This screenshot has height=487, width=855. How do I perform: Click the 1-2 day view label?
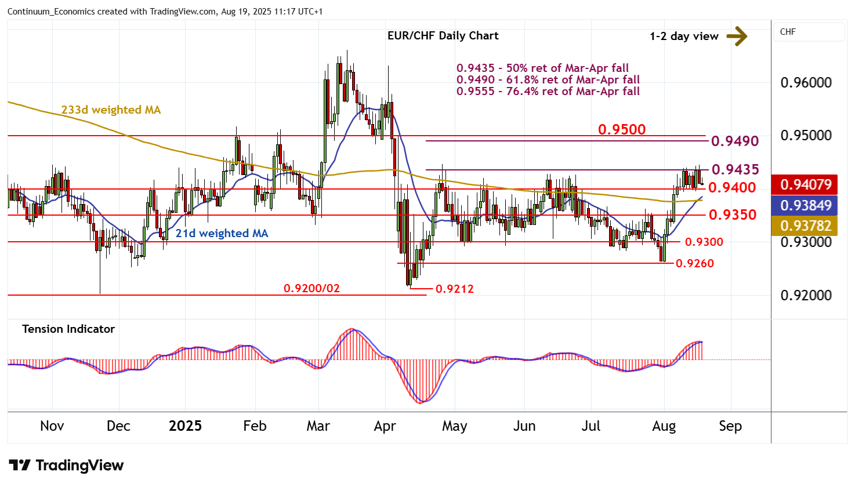point(684,36)
